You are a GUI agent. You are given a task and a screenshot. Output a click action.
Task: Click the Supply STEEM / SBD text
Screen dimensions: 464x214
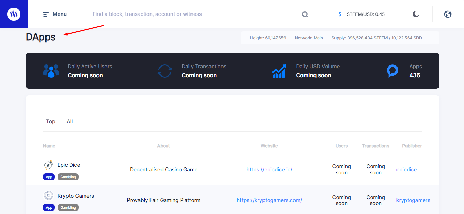click(377, 38)
